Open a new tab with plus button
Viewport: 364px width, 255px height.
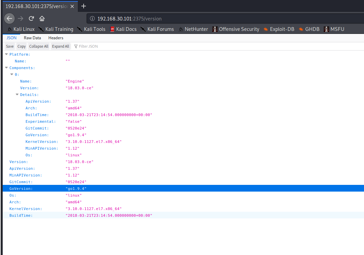(x=84, y=6)
